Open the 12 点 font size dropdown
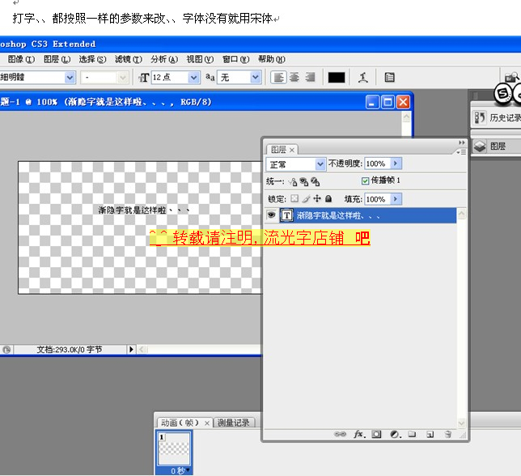The image size is (521, 476). 193,78
